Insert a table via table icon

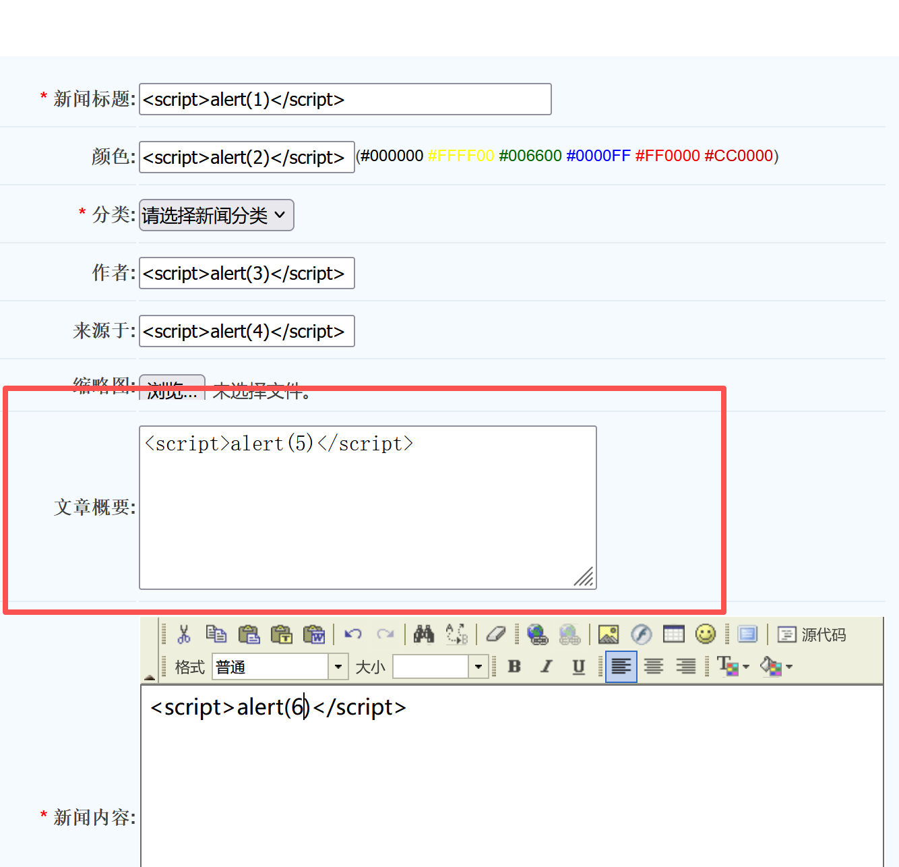674,634
